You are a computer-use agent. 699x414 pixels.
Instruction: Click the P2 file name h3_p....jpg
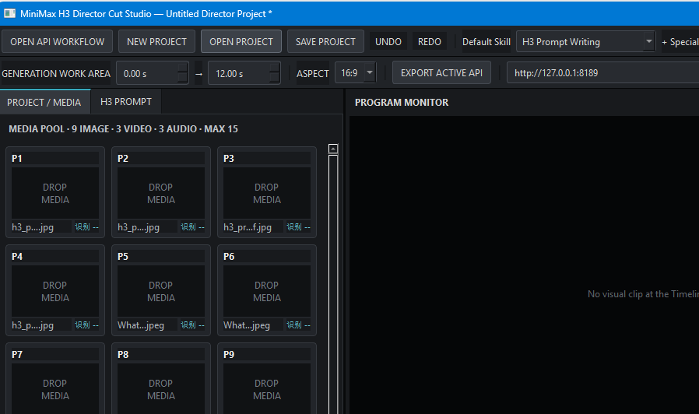tap(139, 227)
